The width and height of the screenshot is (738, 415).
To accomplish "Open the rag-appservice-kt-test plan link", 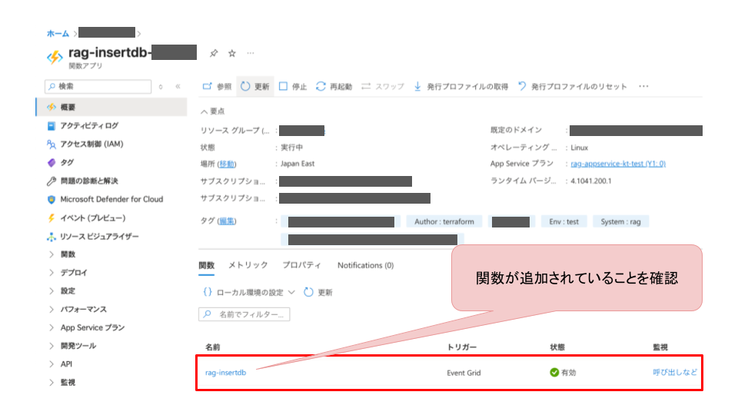I will pos(618,164).
